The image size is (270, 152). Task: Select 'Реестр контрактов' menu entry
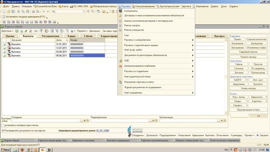point(157,30)
